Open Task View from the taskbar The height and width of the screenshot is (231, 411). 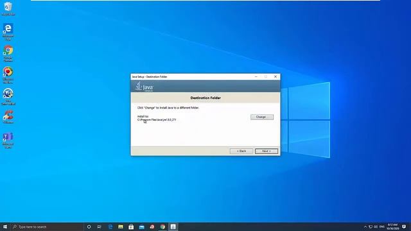[x=100, y=227]
